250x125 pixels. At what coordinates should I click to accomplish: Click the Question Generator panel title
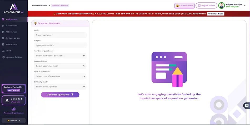tap(49, 23)
